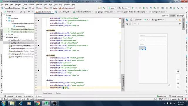Switch editor to Design view mode
The image size is (188, 106).
pyautogui.click(x=180, y=16)
